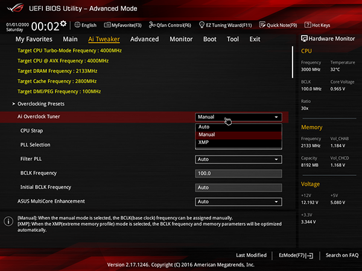Select the Ai Tweaker tab
Viewport: 362px width, 271px height.
tap(104, 39)
